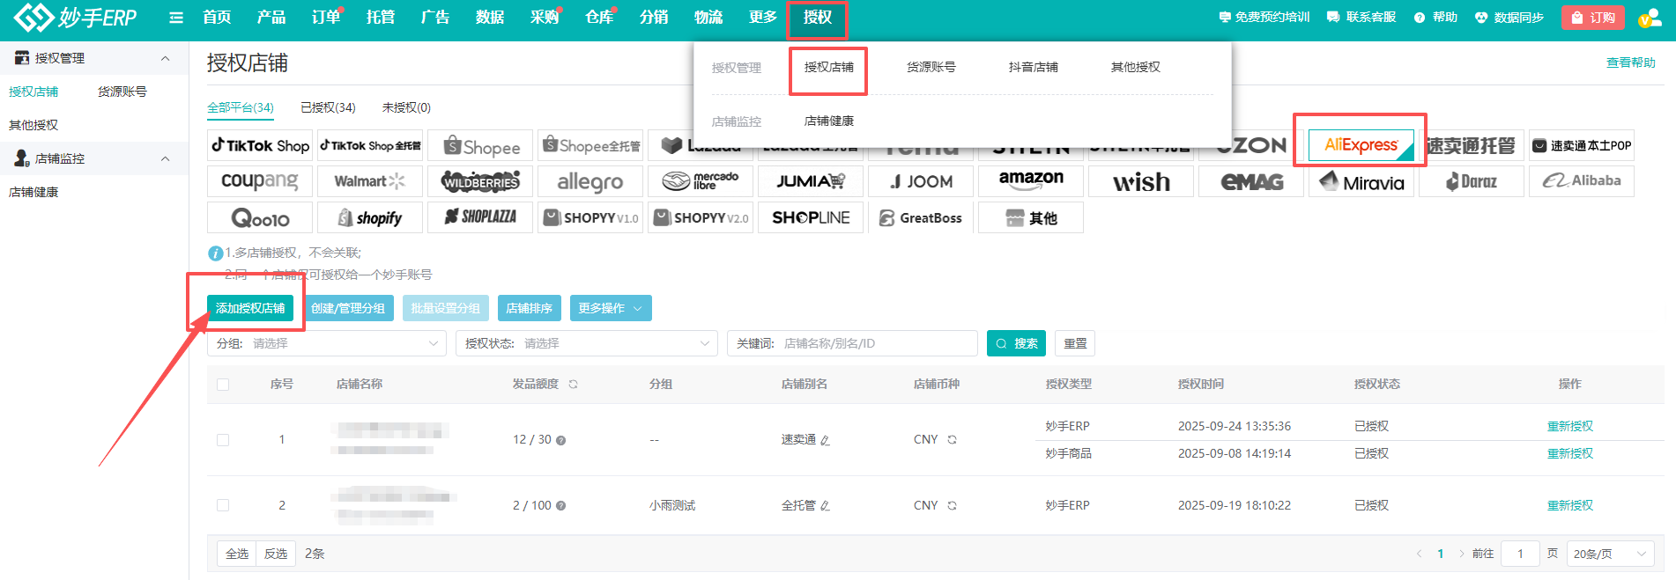Image resolution: width=1676 pixels, height=580 pixels.
Task: Click the 添加授权店铺 button
Action: click(x=250, y=308)
